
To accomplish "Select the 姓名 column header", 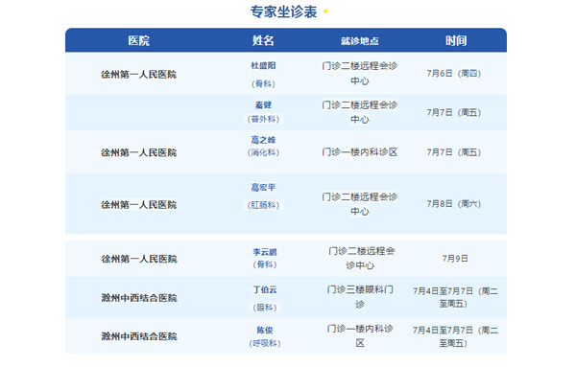I will 263,40.
